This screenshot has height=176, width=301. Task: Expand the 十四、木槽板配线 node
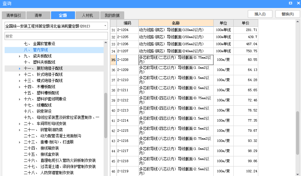[20, 87]
